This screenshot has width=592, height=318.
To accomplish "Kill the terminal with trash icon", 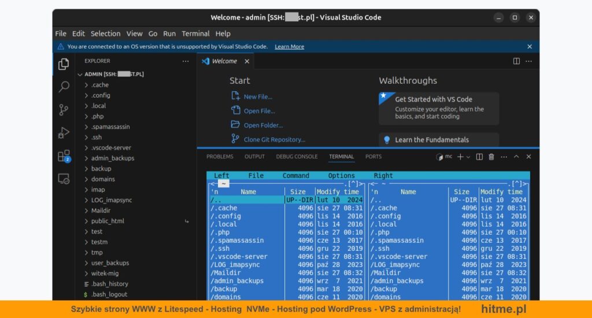I will click(491, 157).
